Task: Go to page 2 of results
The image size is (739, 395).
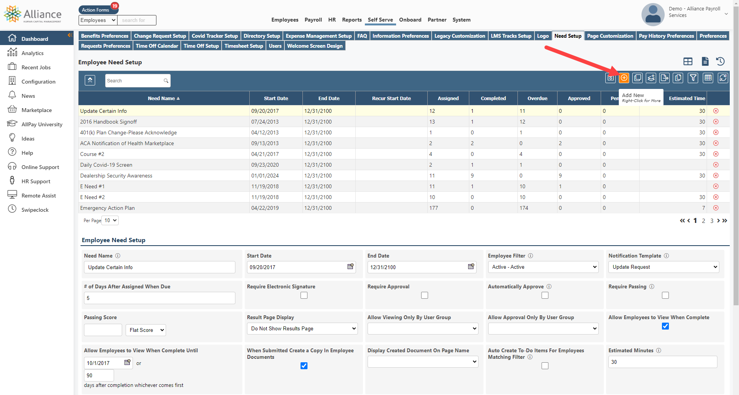Action: pos(704,221)
